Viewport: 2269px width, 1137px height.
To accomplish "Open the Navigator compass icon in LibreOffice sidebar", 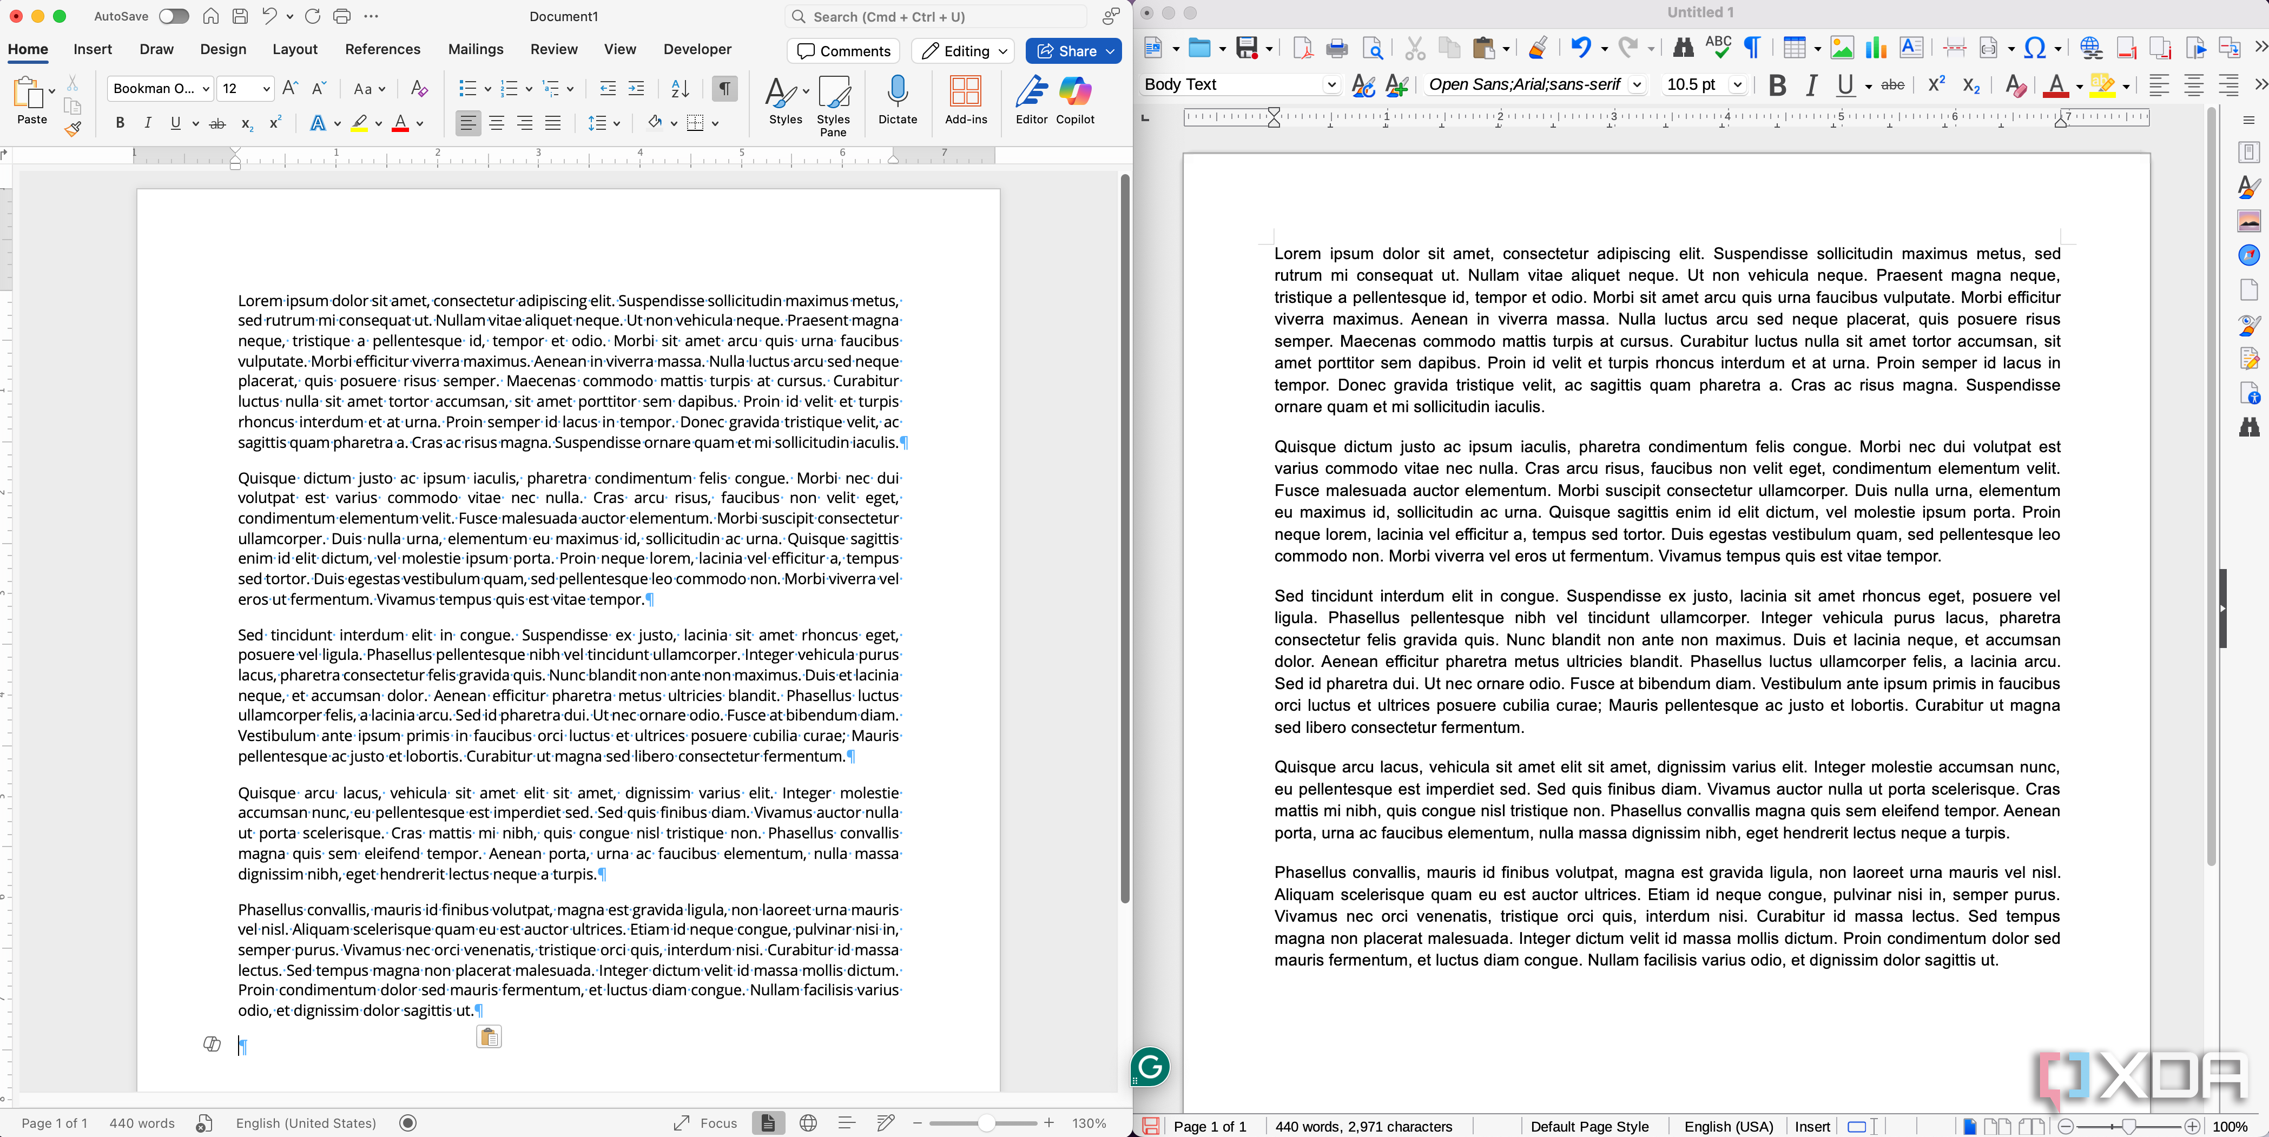I will click(x=2249, y=255).
